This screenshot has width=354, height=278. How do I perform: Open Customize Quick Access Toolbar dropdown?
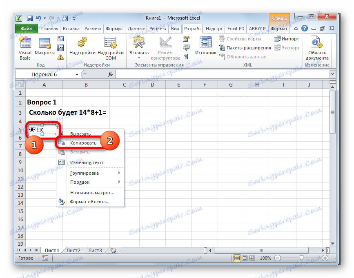coord(74,19)
